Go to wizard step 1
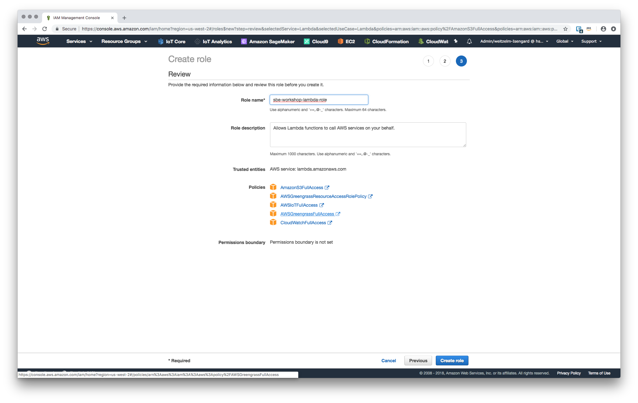 coord(428,61)
